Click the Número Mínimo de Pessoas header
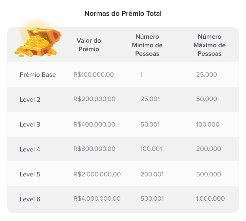 (x=147, y=45)
